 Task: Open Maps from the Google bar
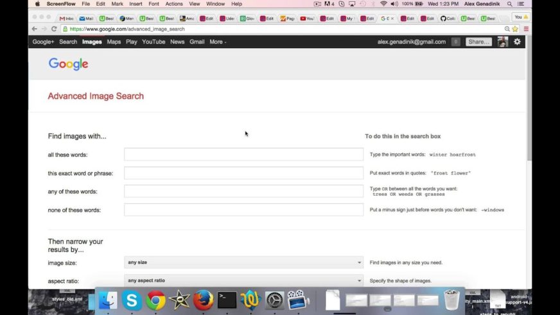click(114, 42)
